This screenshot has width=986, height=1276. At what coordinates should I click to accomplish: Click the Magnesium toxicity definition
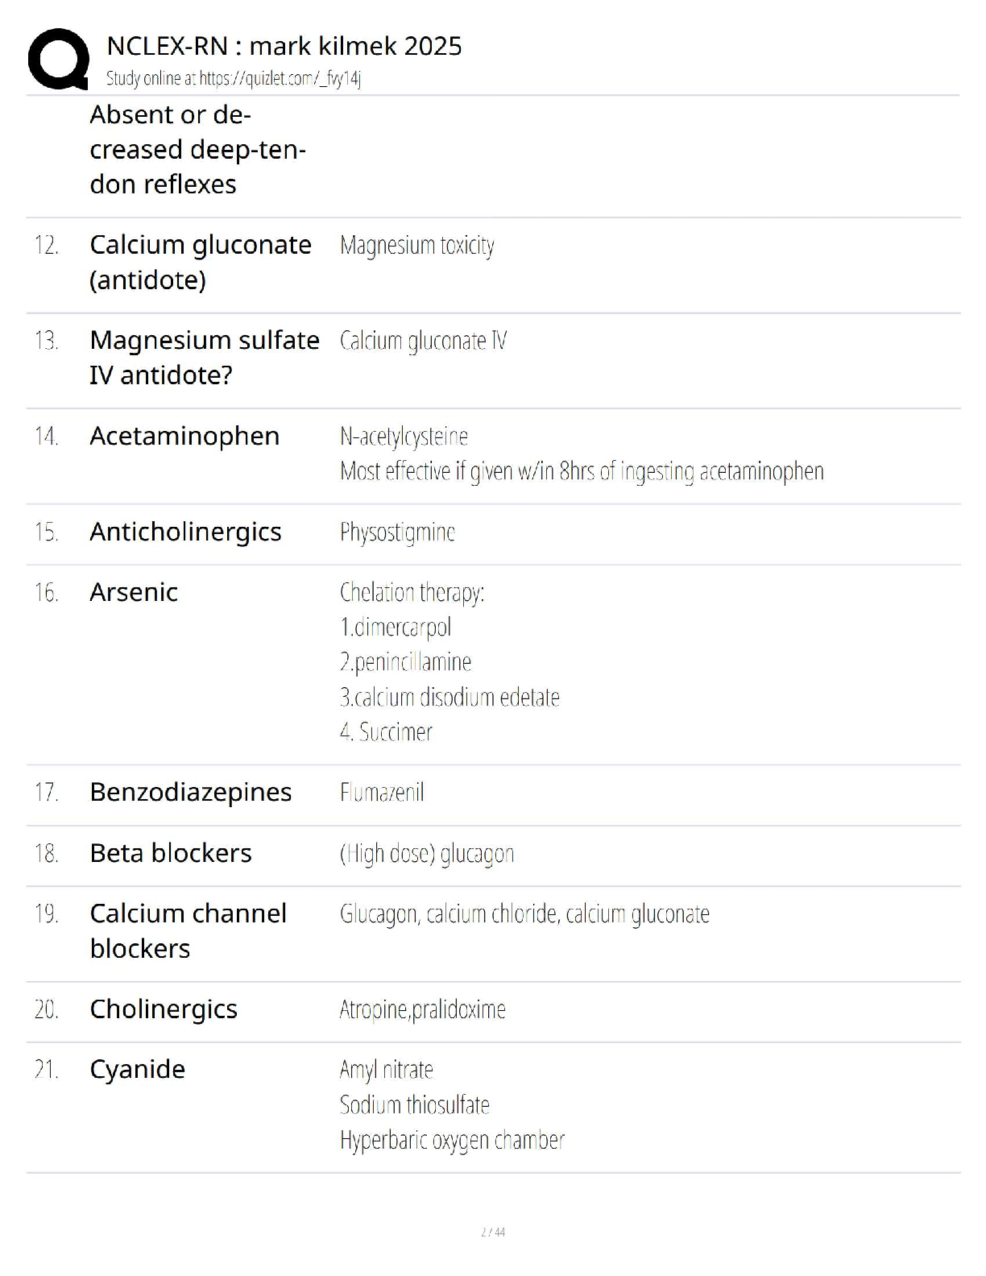click(416, 246)
